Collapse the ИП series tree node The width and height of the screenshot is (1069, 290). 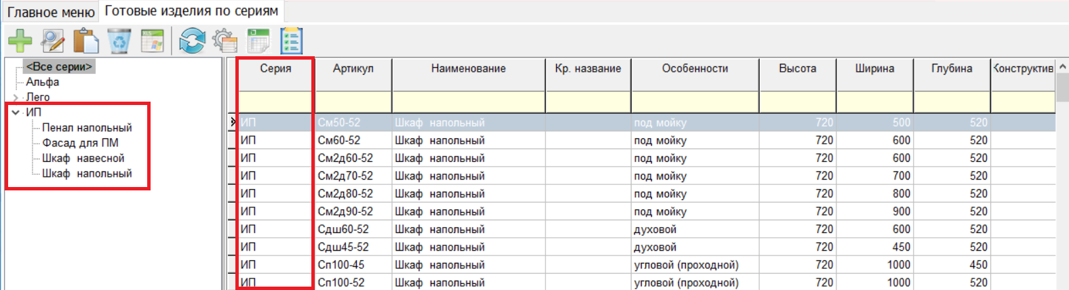[x=16, y=112]
